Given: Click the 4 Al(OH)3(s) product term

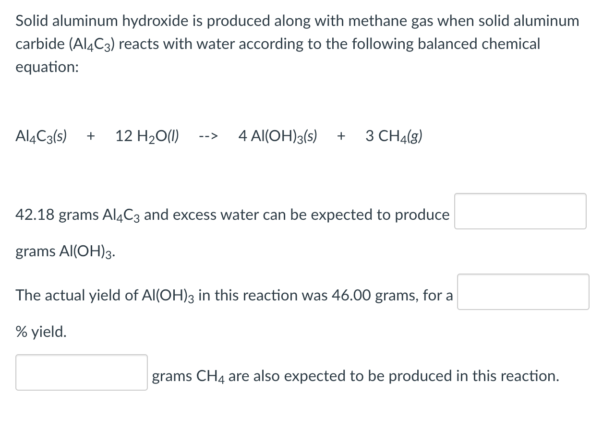Looking at the screenshot, I should (x=277, y=137).
